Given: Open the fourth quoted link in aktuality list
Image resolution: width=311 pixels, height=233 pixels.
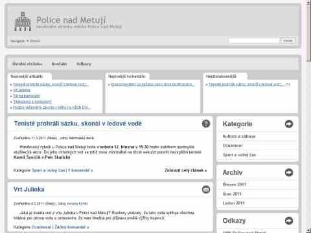Looking at the screenshot, I should tap(32, 102).
